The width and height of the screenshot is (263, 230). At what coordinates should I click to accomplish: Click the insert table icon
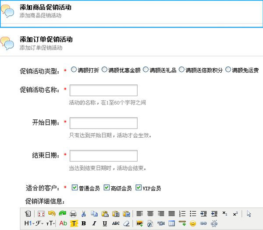[171, 223]
